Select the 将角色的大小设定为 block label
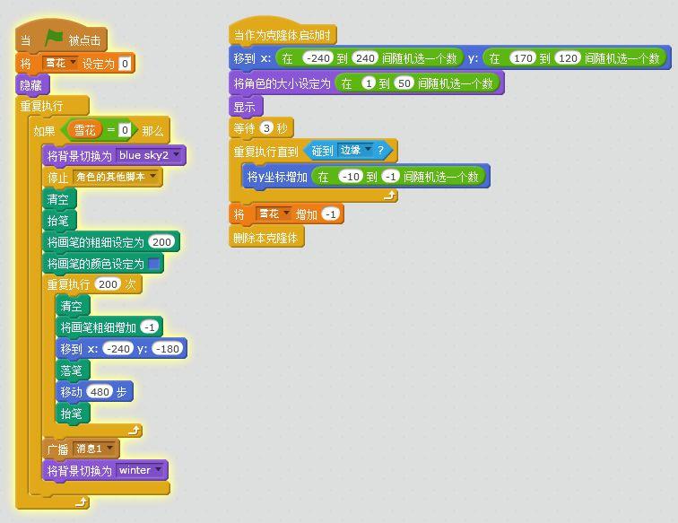The image size is (678, 523). [x=282, y=83]
